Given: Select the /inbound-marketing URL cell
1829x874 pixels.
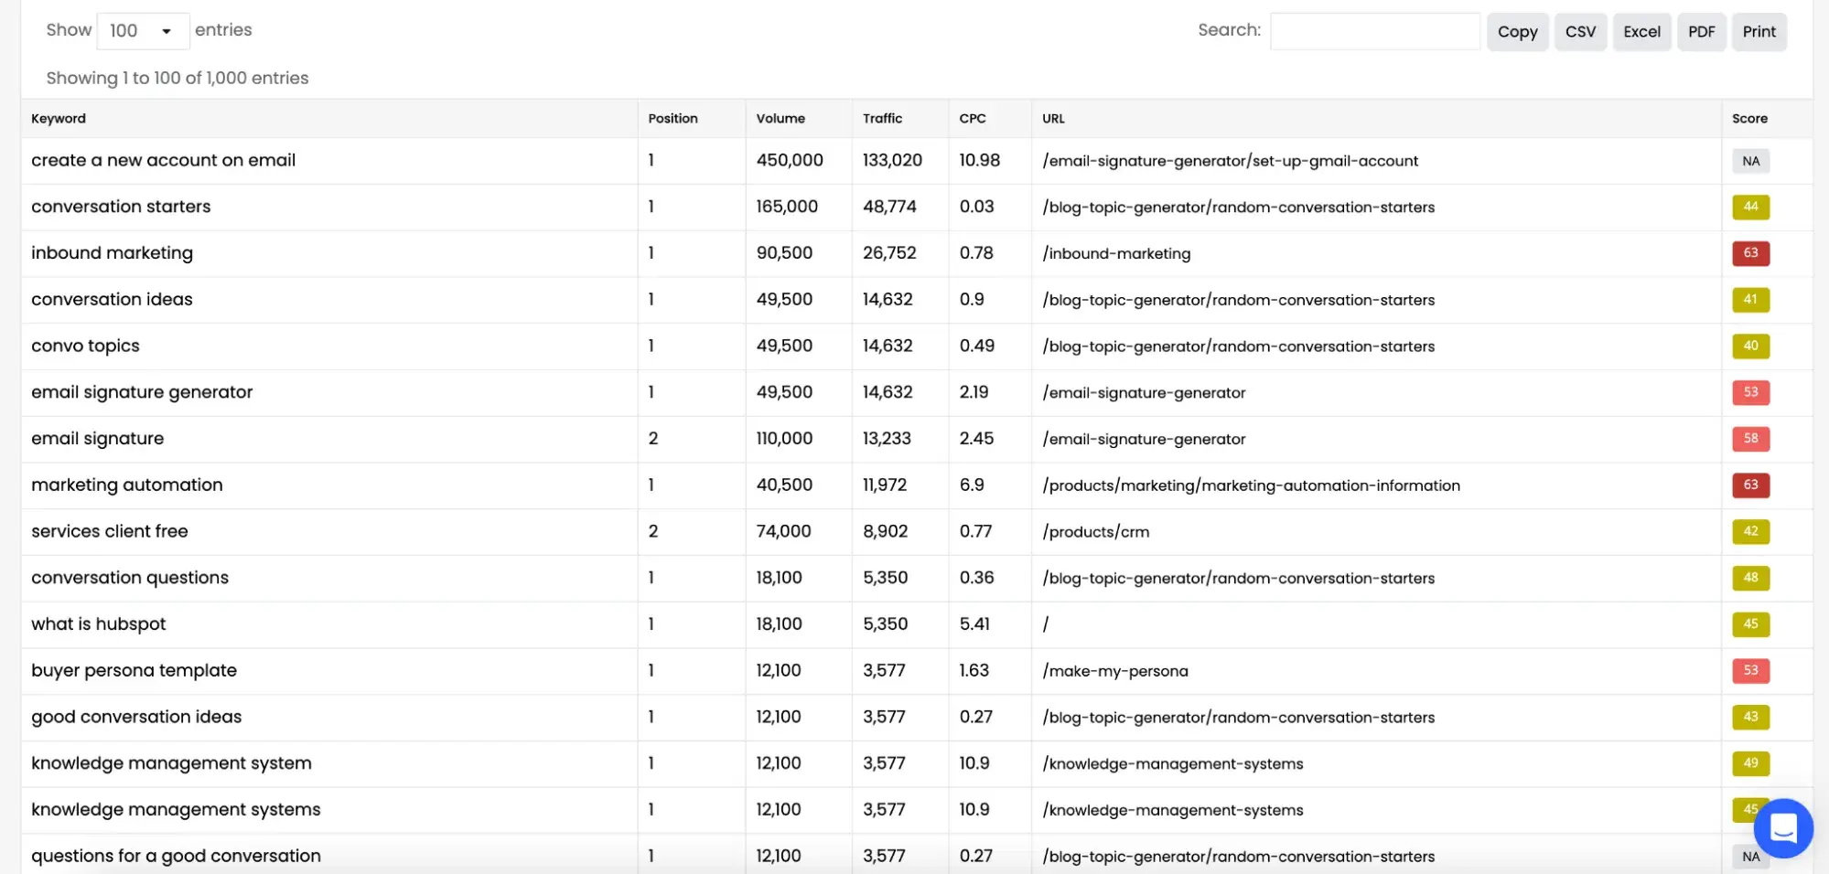Looking at the screenshot, I should [x=1116, y=254].
